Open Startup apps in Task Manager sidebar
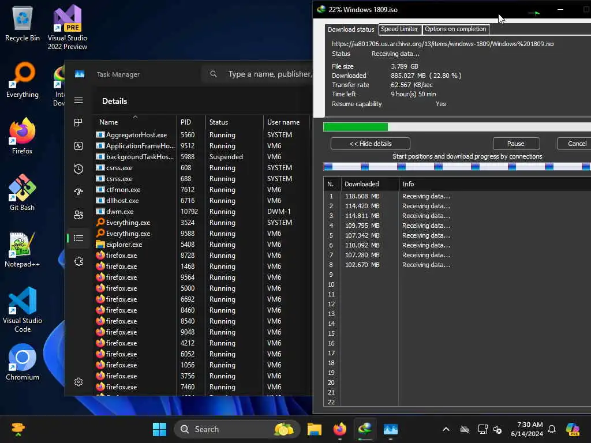Viewport: 591px width, 443px height. 78,192
